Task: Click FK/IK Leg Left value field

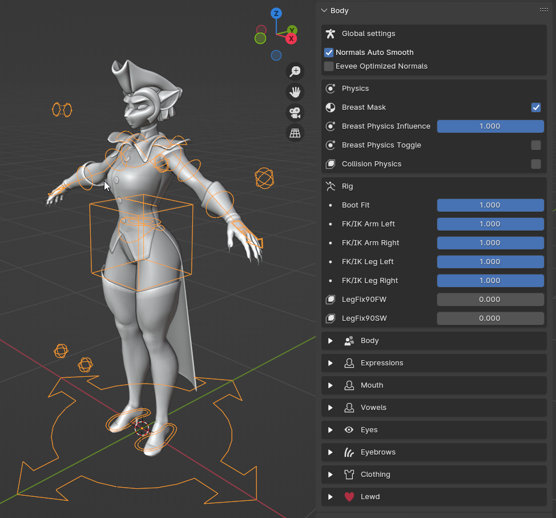Action: 490,262
